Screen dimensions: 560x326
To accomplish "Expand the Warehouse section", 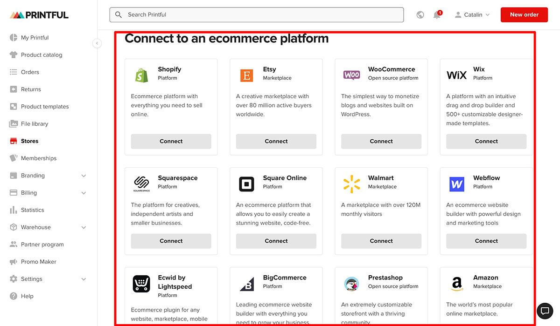I will point(35,227).
